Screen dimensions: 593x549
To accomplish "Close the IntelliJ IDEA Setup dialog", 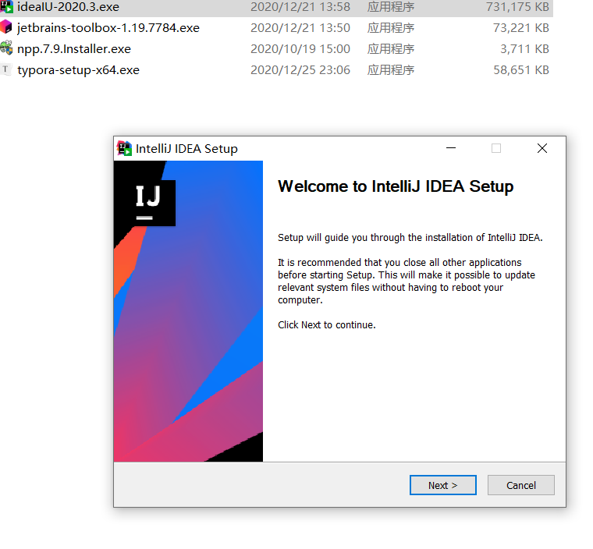I will coord(542,148).
